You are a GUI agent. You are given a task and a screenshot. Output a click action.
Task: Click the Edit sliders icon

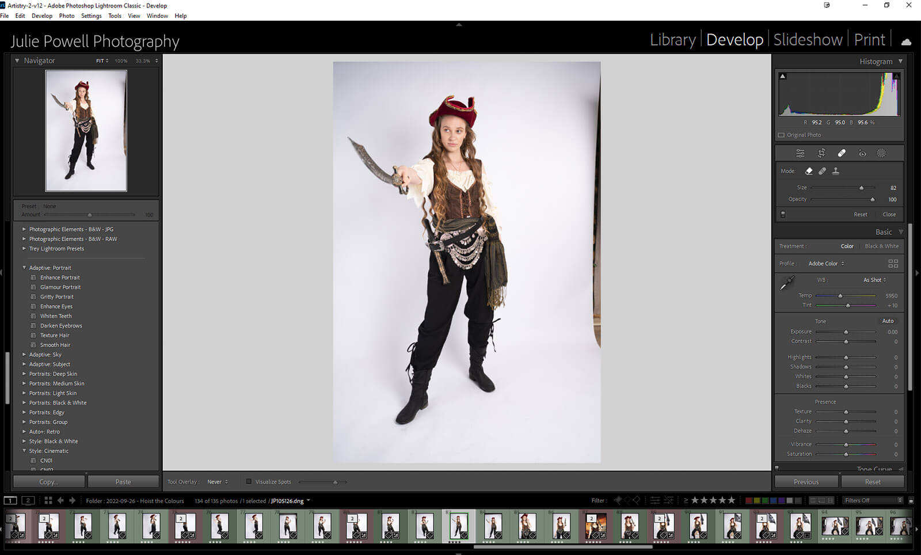click(800, 153)
